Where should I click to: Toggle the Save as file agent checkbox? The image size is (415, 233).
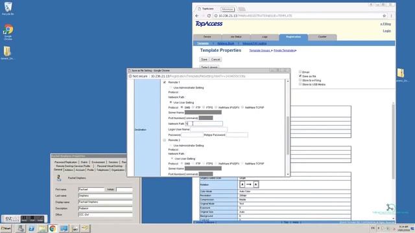(x=300, y=76)
